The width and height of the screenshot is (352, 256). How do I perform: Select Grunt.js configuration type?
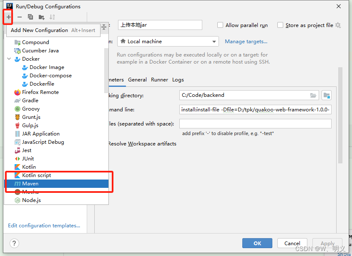click(x=56, y=117)
